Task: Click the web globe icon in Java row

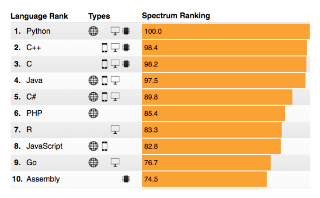Action: coord(93,80)
